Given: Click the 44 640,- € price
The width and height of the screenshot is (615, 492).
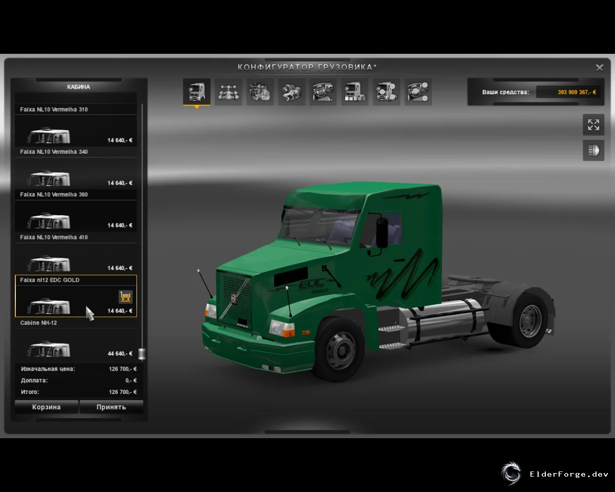Looking at the screenshot, I should click(120, 354).
